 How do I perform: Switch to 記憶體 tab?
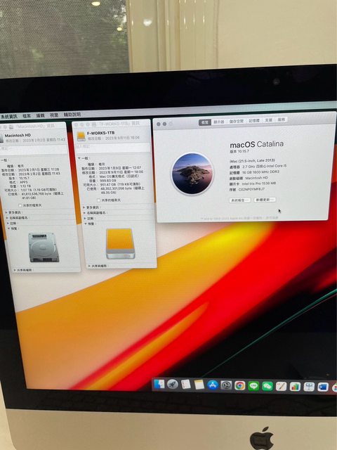pyautogui.click(x=254, y=120)
